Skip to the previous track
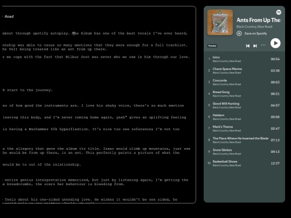This screenshot has width=291, height=218. (247, 46)
